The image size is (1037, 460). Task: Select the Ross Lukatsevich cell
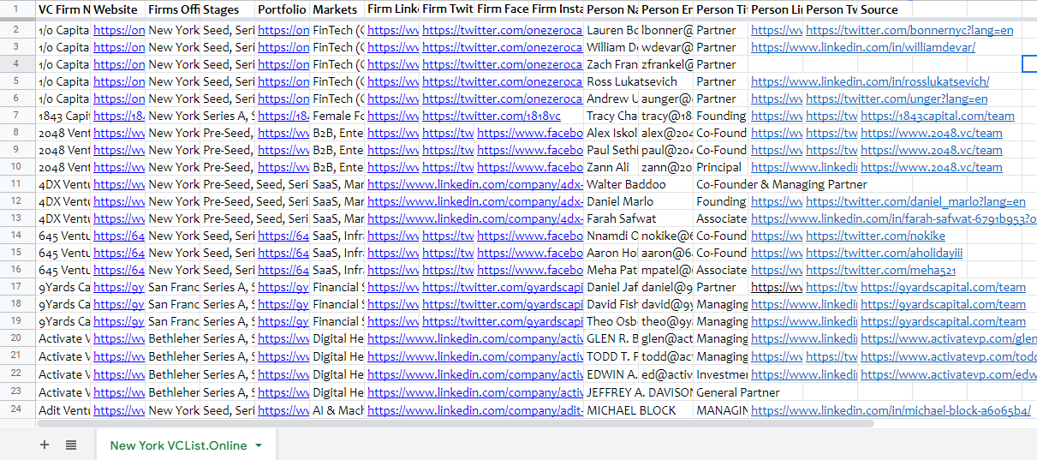coord(639,81)
